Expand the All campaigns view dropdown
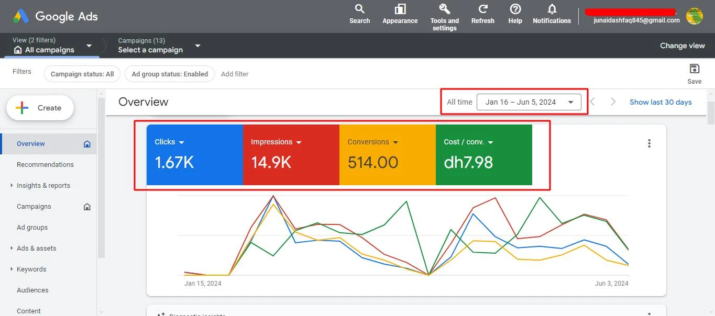715x316 pixels. click(89, 46)
